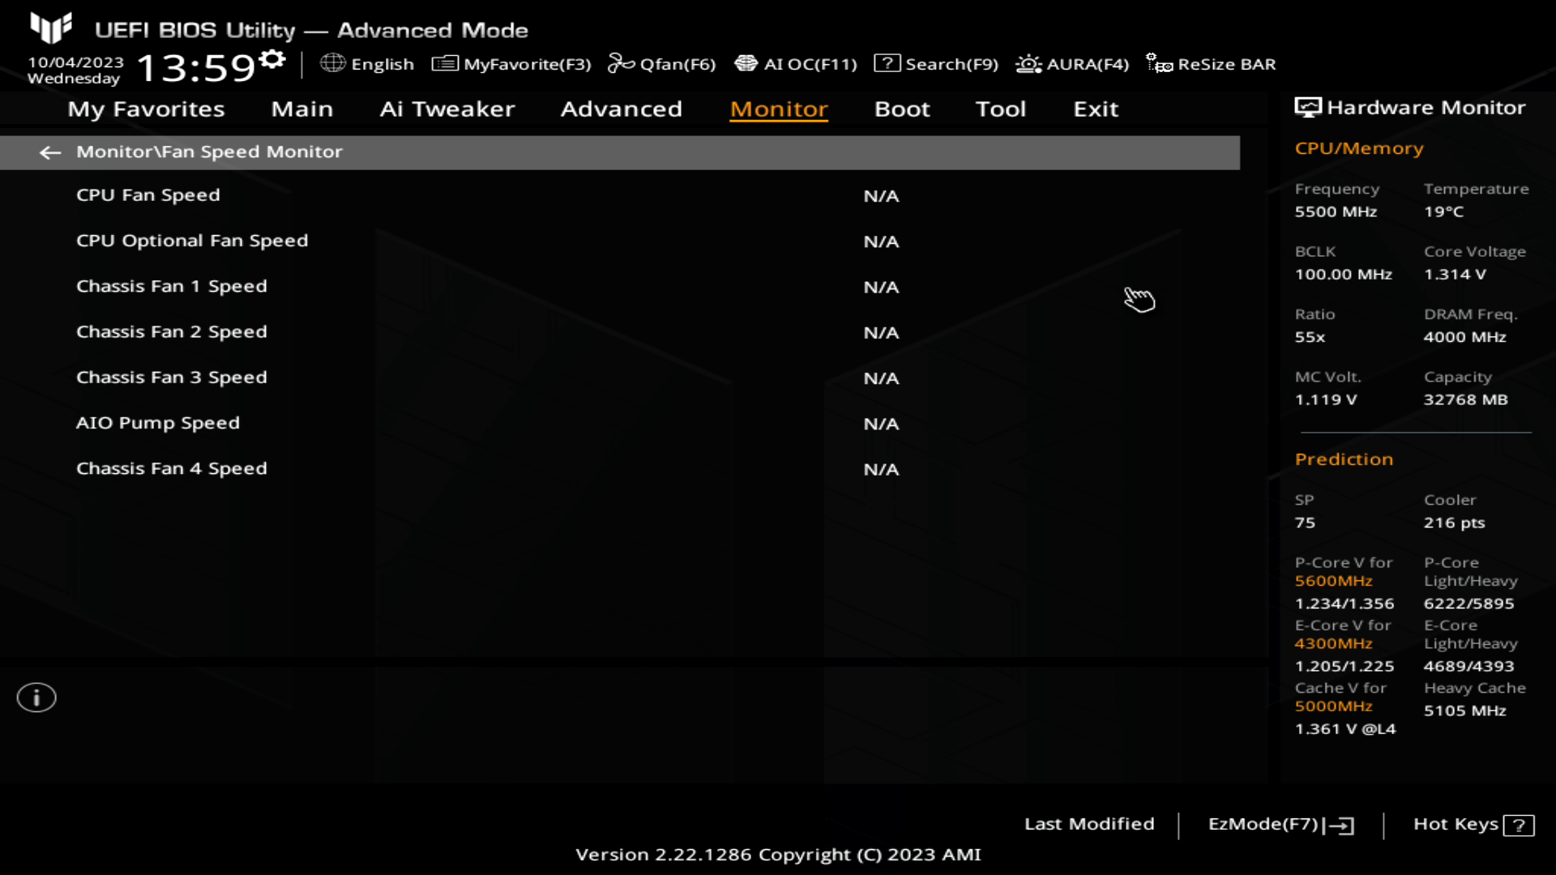1556x875 pixels.
Task: Click the Hardware Monitor display icon
Action: 1307,108
